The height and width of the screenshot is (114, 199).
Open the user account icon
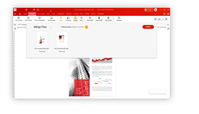156,10
